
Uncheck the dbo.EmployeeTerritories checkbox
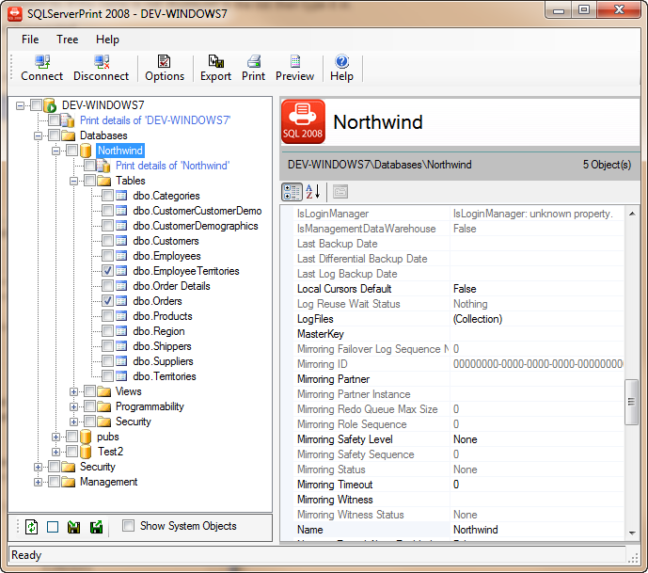pos(108,271)
